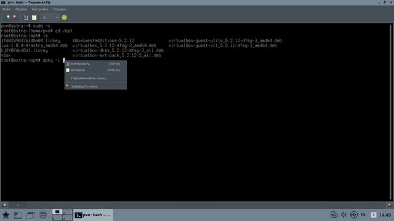The width and height of the screenshot is (394, 221).
Task: Open the Справка menu
Action: (x=60, y=9)
